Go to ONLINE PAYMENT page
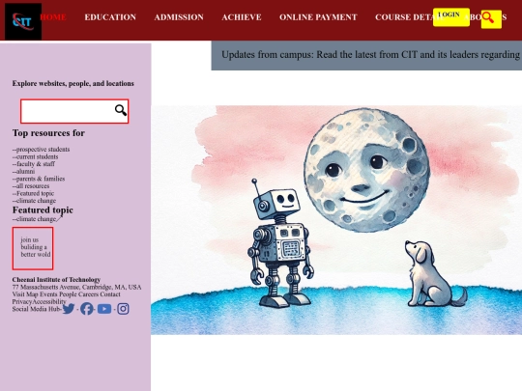 318,17
